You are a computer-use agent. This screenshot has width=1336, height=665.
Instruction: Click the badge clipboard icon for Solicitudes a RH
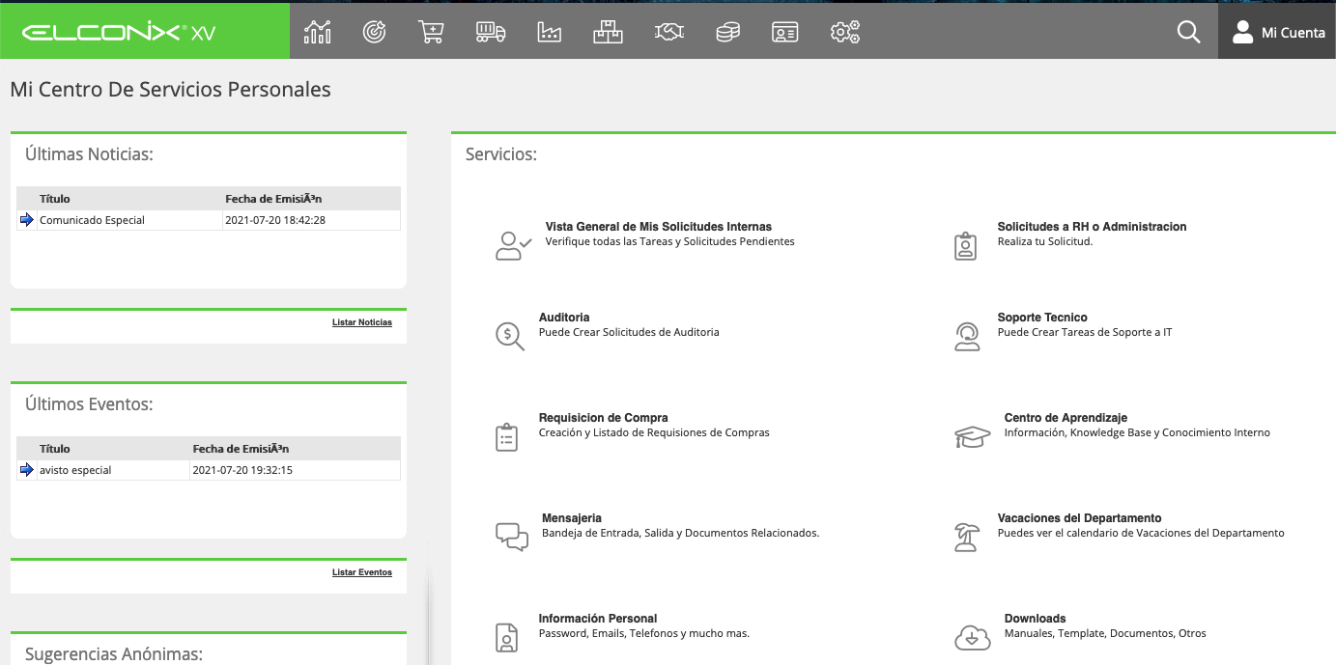coord(965,246)
